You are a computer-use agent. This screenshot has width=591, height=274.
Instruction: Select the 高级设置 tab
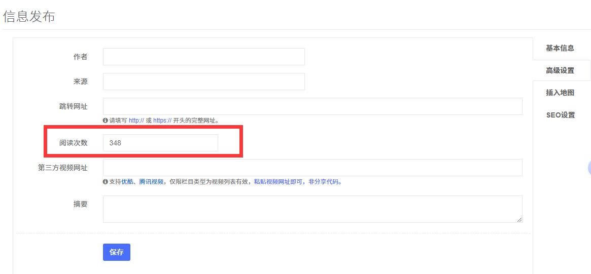pos(560,70)
